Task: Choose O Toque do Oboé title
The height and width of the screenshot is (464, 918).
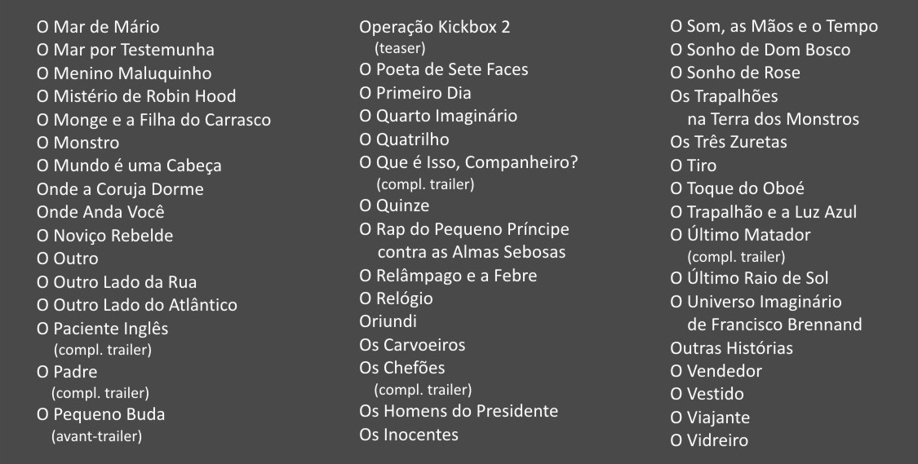Action: pyautogui.click(x=737, y=189)
